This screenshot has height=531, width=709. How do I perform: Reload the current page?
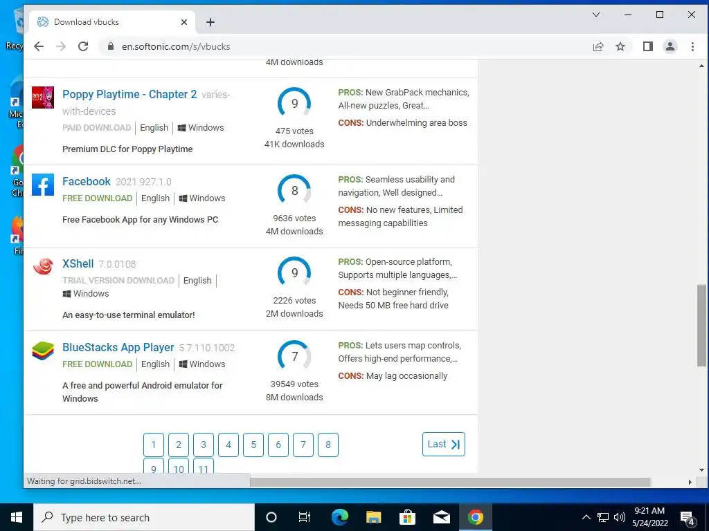point(83,46)
